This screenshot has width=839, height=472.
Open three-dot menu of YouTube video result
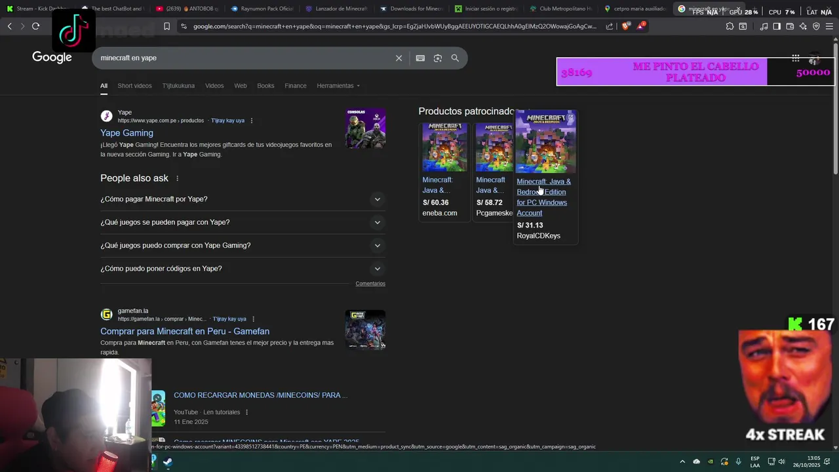pyautogui.click(x=246, y=412)
